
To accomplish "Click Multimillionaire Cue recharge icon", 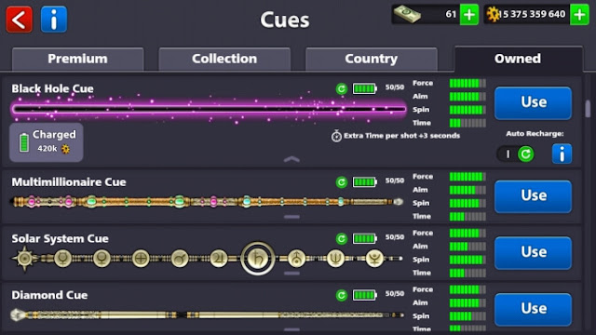I will [x=342, y=182].
